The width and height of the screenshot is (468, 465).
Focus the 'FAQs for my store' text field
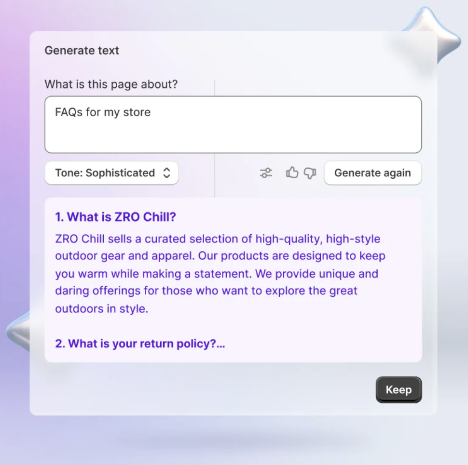pos(233,125)
